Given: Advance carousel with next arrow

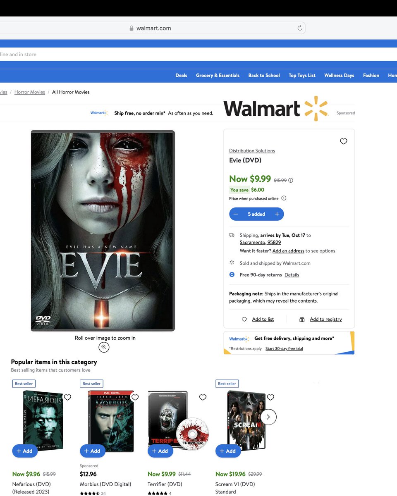Looking at the screenshot, I should (x=268, y=417).
